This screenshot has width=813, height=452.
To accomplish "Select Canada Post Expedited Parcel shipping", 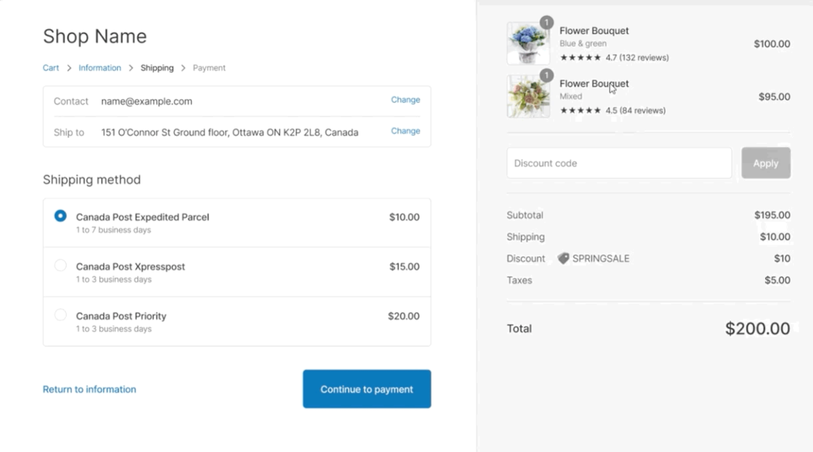I will pyautogui.click(x=60, y=215).
